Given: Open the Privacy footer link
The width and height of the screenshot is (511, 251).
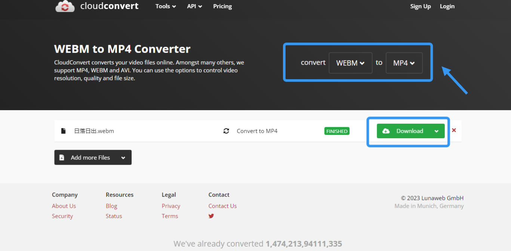Looking at the screenshot, I should coord(171,206).
